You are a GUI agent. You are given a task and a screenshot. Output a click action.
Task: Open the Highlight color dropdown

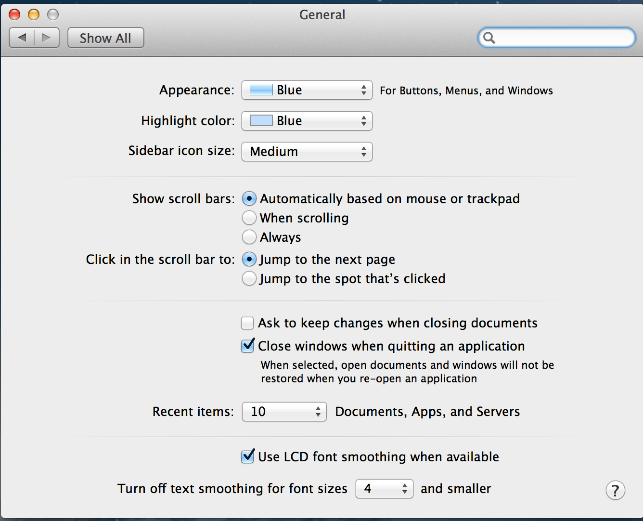click(307, 121)
